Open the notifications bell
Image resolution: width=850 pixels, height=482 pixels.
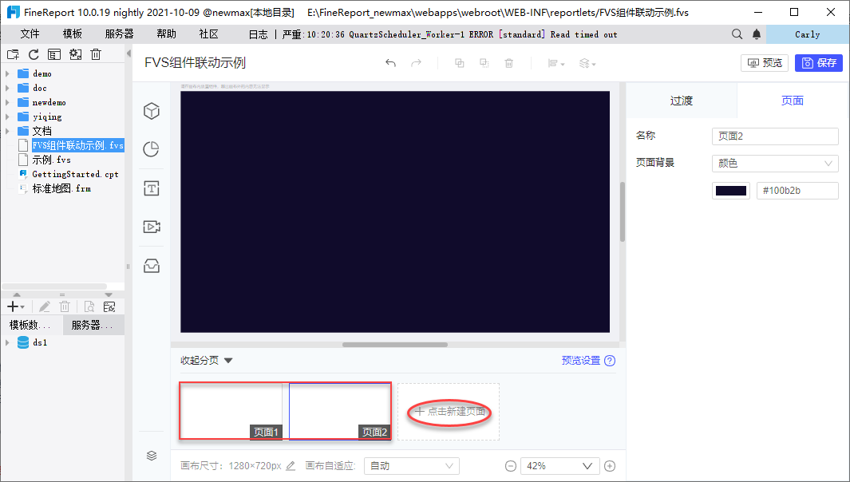(757, 34)
